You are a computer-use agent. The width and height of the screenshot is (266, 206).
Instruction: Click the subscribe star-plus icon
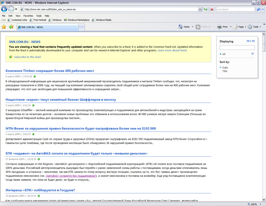(11, 57)
